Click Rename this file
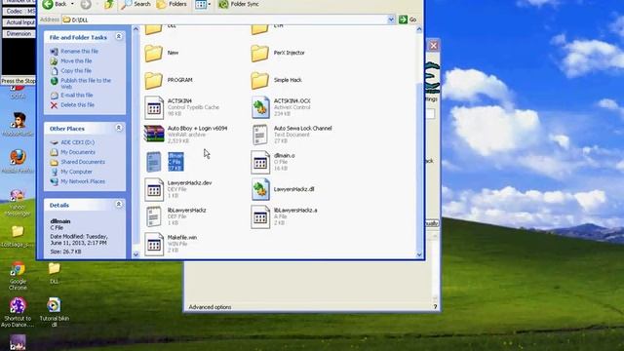This screenshot has height=351, width=624. [x=79, y=52]
